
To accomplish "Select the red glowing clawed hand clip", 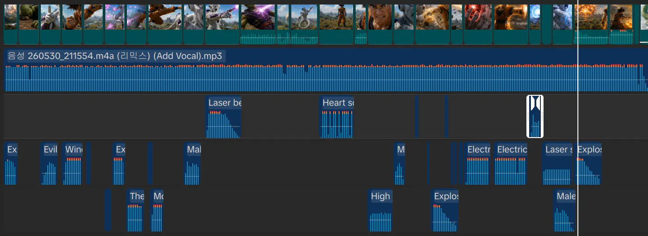I will 479,24.
